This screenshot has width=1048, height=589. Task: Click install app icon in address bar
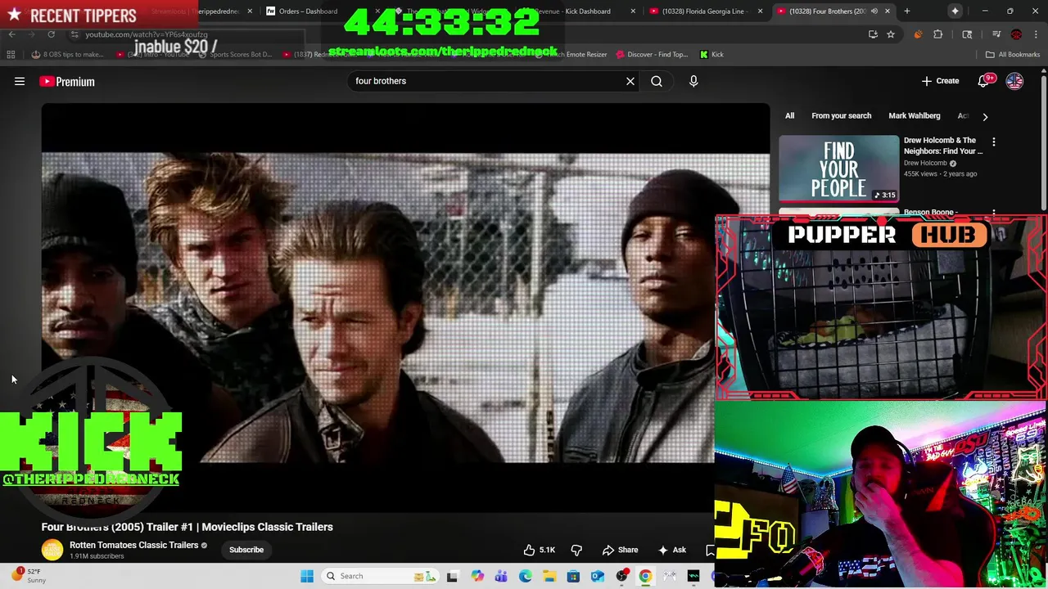point(873,34)
